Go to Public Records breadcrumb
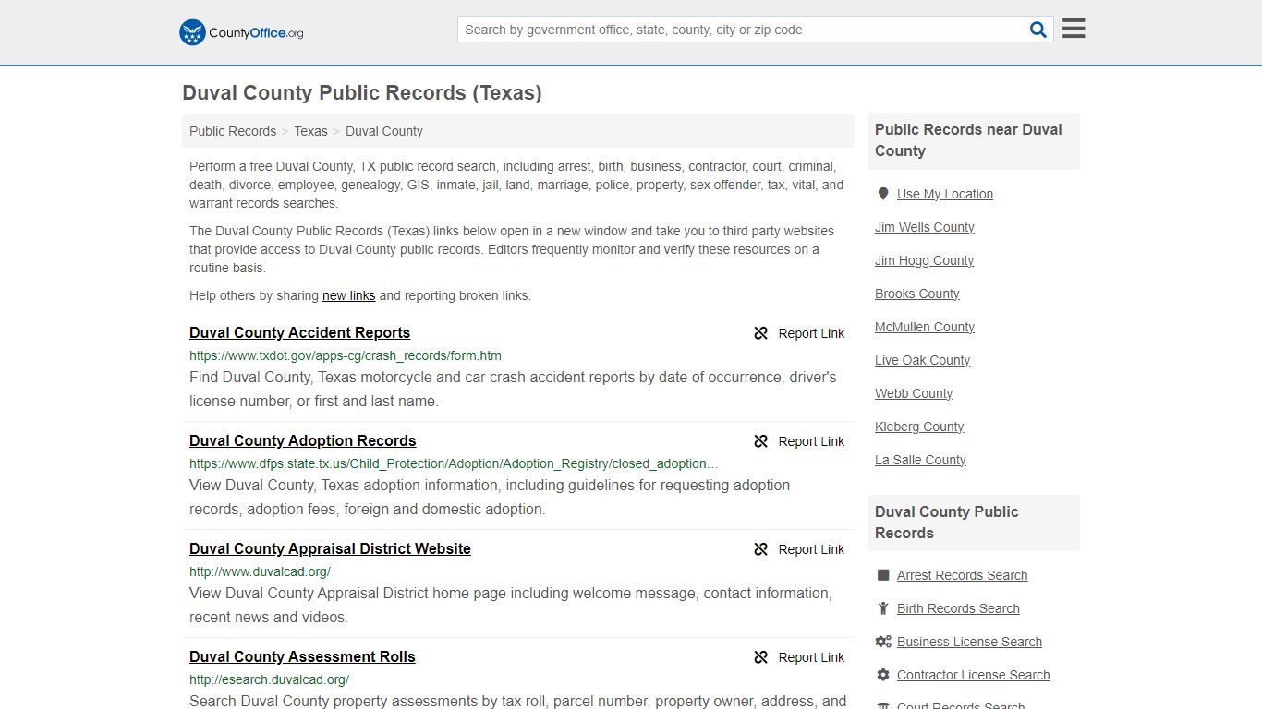This screenshot has width=1262, height=709. 233,131
